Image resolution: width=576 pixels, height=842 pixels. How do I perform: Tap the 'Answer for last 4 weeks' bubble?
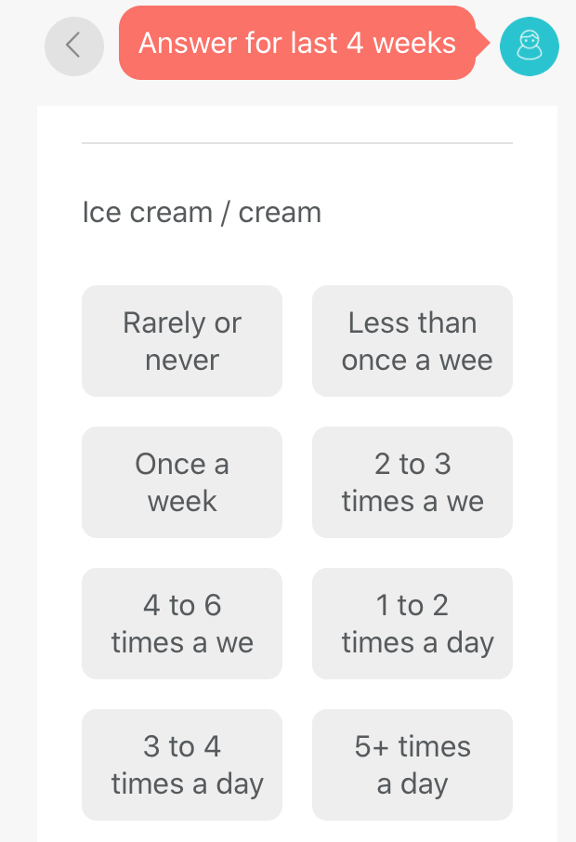coord(297,43)
